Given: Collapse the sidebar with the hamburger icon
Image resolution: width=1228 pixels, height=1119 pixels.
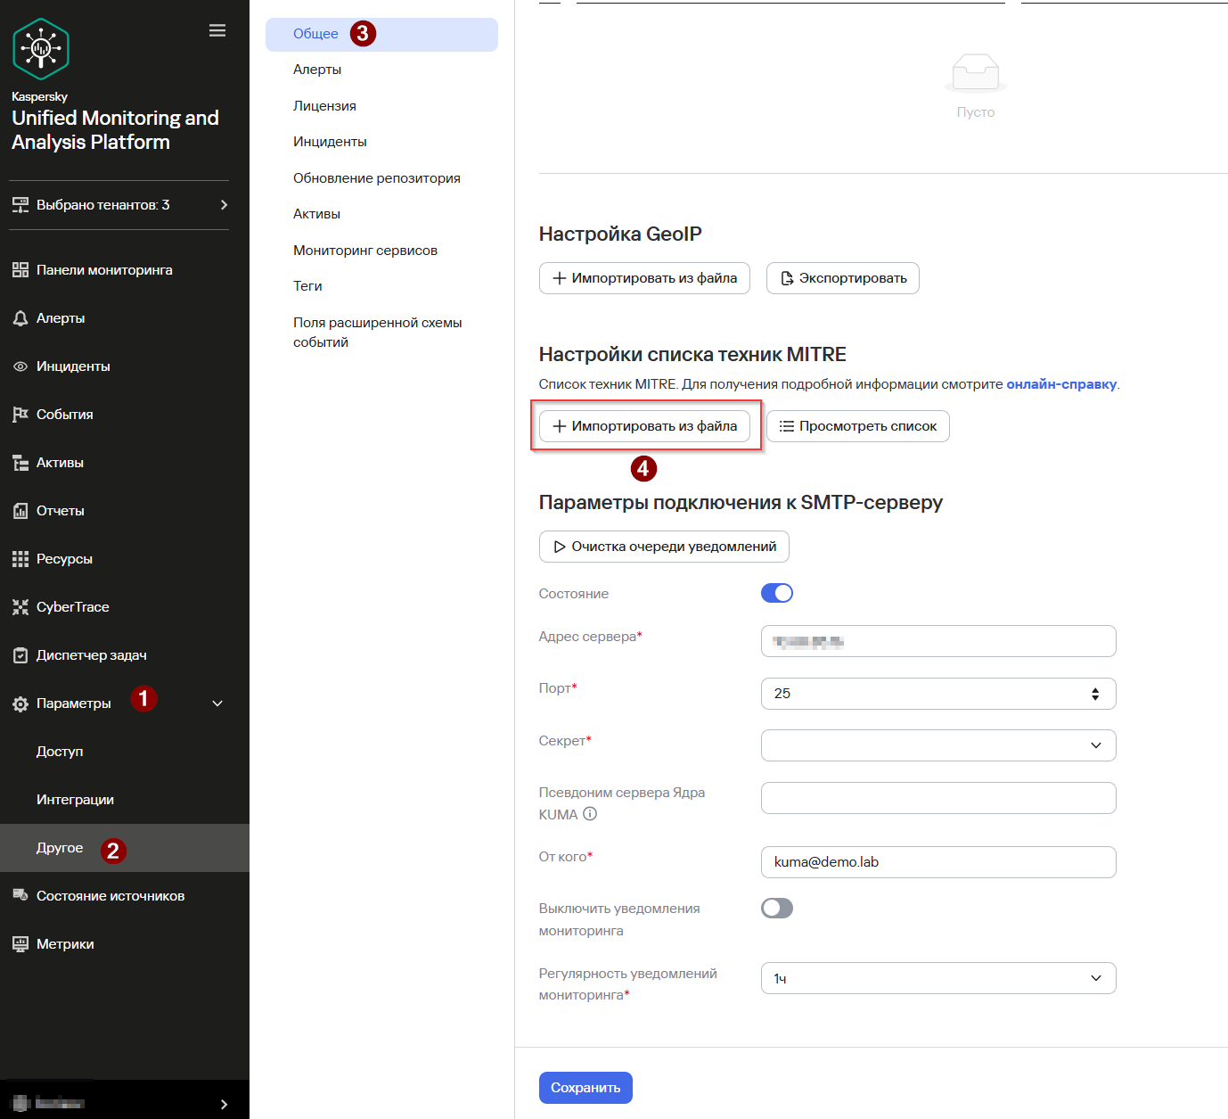Looking at the screenshot, I should pos(217,30).
